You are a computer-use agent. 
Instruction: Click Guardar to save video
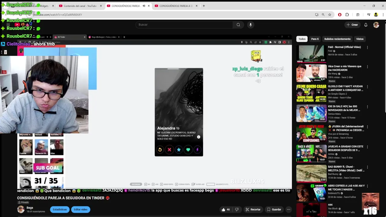(274, 209)
